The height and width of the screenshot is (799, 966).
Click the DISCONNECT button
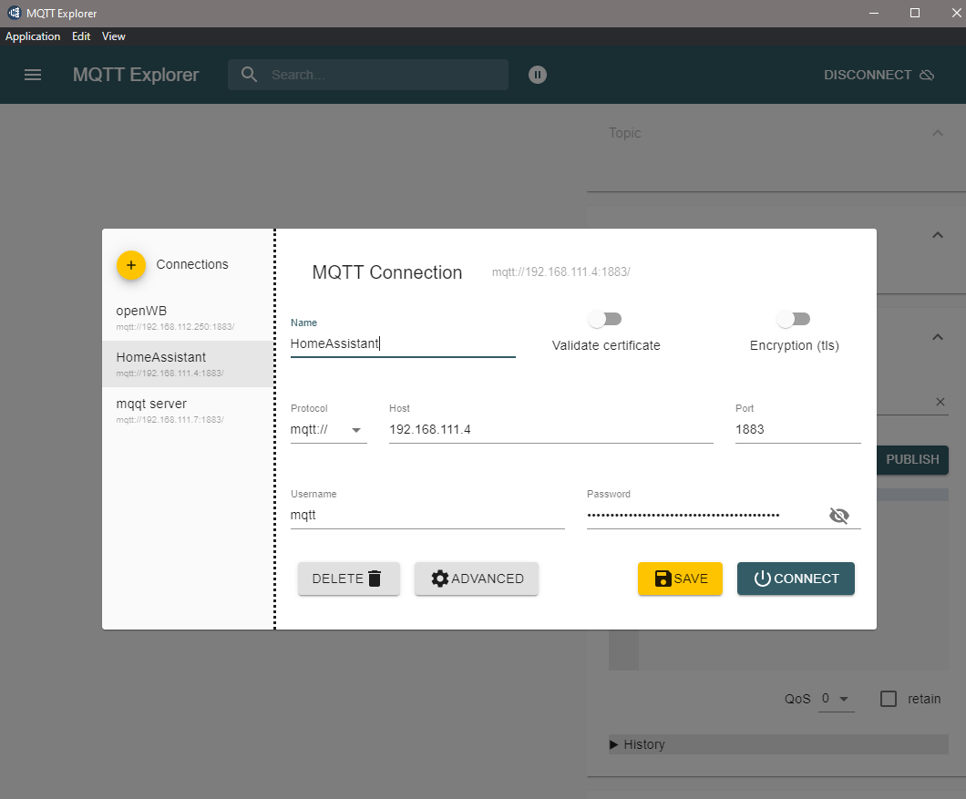pyautogui.click(x=879, y=75)
